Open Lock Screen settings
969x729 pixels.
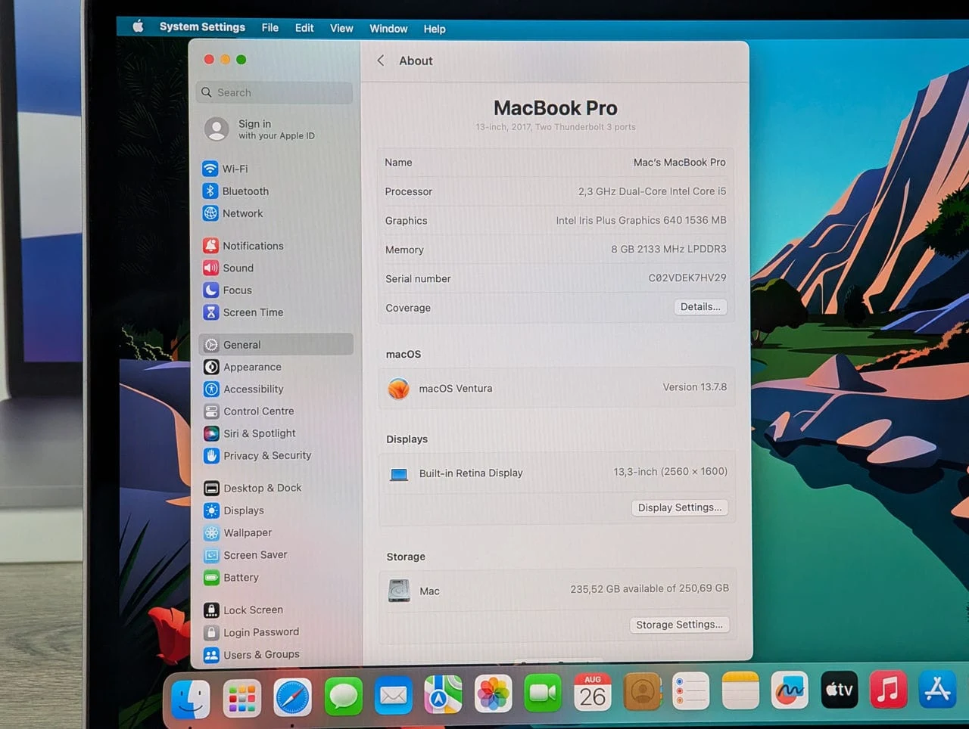(244, 610)
